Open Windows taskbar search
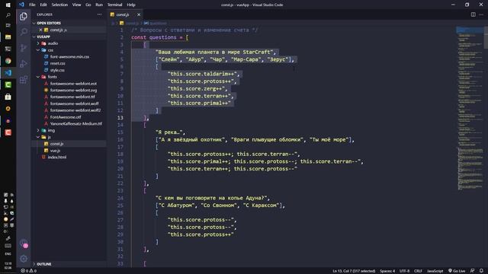488x274 pixels. (x=8, y=15)
